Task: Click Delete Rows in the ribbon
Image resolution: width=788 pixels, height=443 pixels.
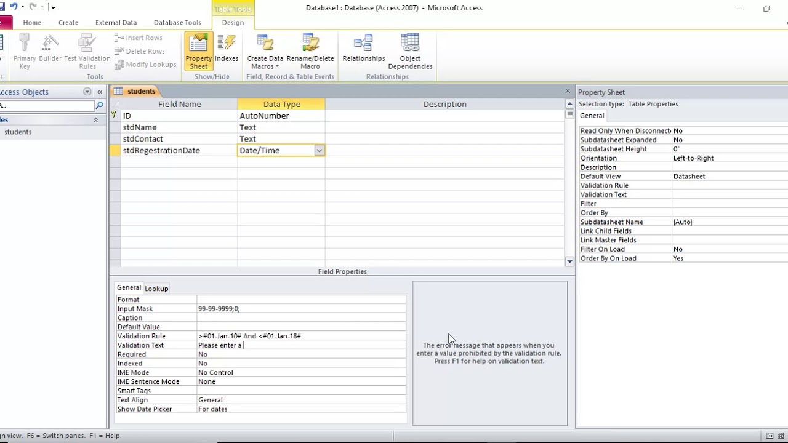Action: tap(140, 51)
